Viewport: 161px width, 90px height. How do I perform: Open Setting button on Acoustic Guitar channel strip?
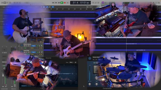tap(4, 47)
